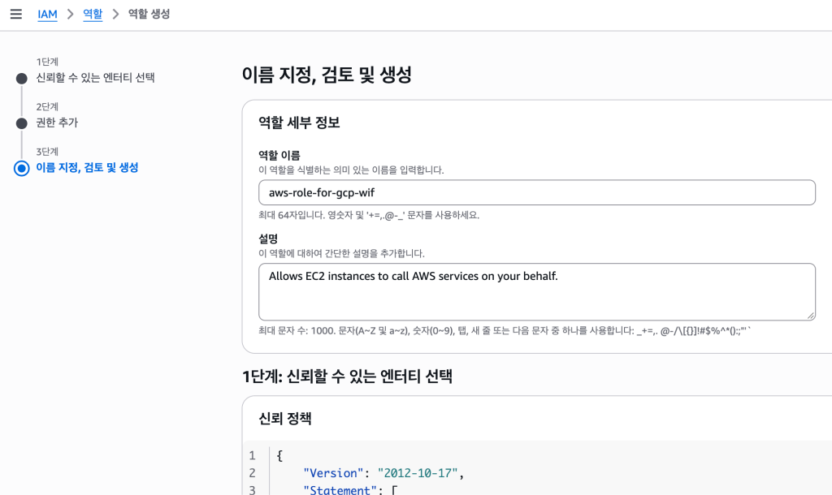Click step 2 권한 추가
This screenshot has height=495, width=832.
(57, 123)
